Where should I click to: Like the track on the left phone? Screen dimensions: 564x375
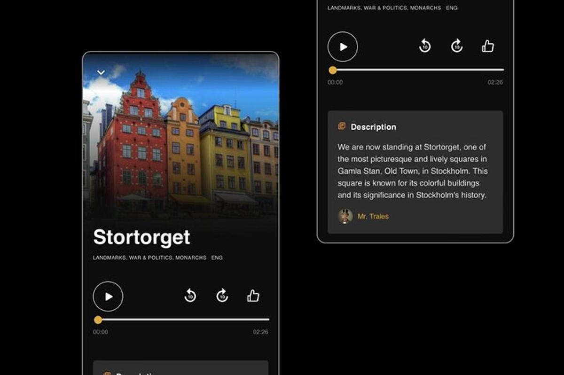pyautogui.click(x=253, y=296)
